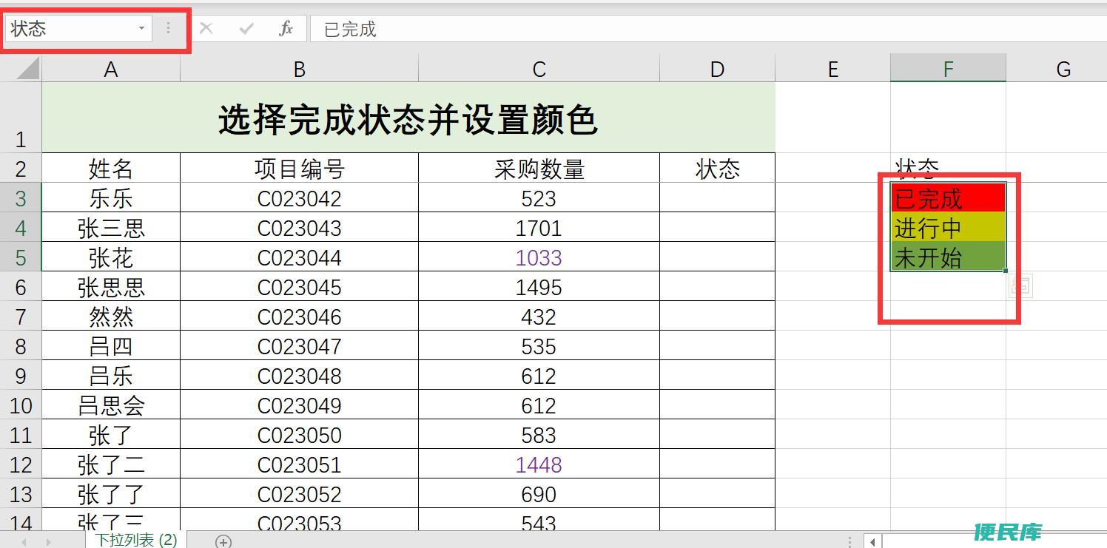Click the formula bar showing 已完成
The height and width of the screenshot is (548, 1107).
707,29
